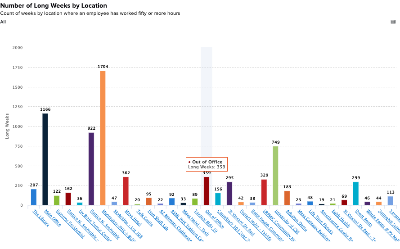
Task: Select the highlighted dark red 359 bar
Action: [x=207, y=191]
